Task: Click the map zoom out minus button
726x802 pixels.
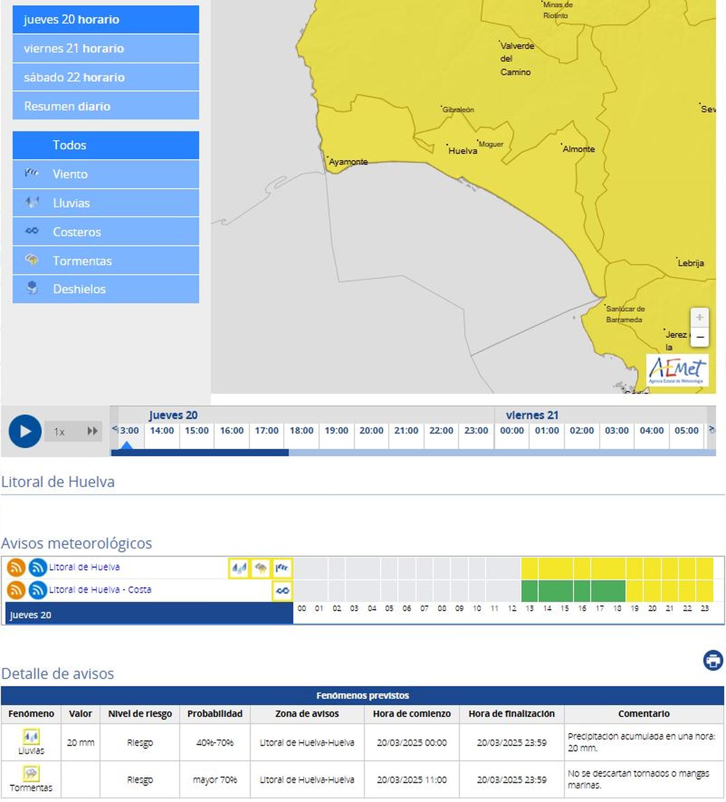Action: pyautogui.click(x=699, y=337)
